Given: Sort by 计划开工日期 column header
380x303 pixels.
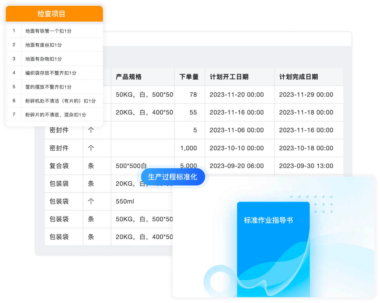Looking at the screenshot, I should [x=229, y=77].
